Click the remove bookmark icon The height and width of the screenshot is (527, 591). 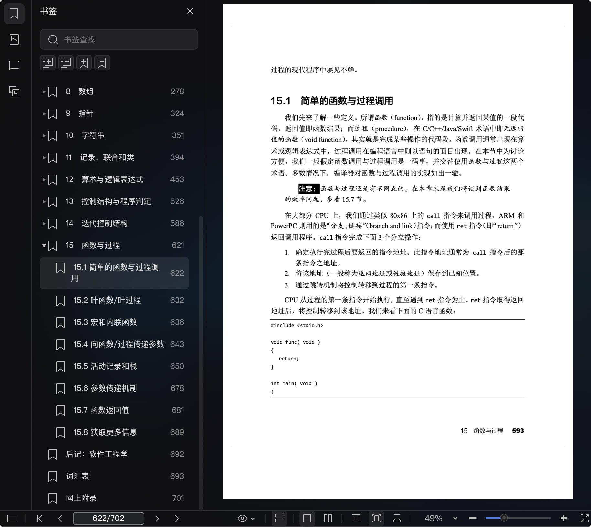pyautogui.click(x=102, y=63)
